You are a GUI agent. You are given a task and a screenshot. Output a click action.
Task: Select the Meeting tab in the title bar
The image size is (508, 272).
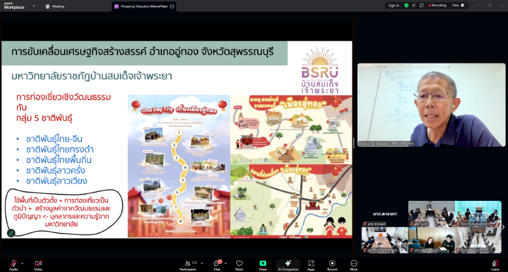tap(55, 6)
